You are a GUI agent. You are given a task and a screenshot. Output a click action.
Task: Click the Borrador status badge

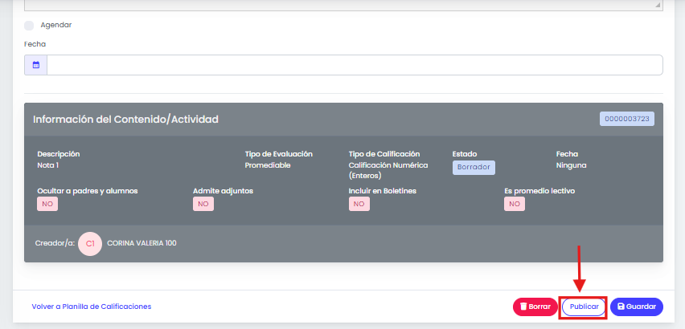tap(474, 168)
